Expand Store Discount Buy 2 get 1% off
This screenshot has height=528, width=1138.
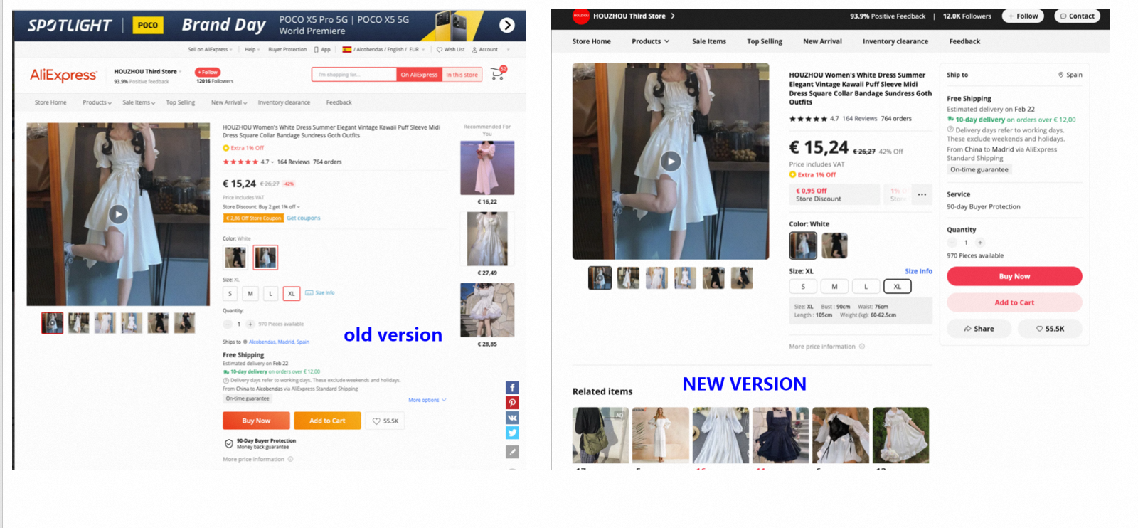click(261, 207)
